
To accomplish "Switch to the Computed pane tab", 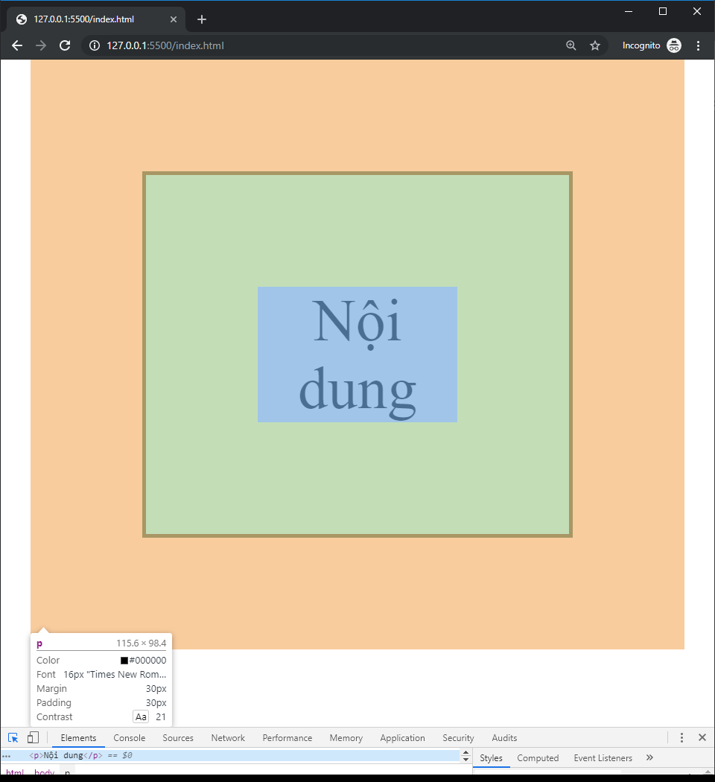I will coord(538,758).
